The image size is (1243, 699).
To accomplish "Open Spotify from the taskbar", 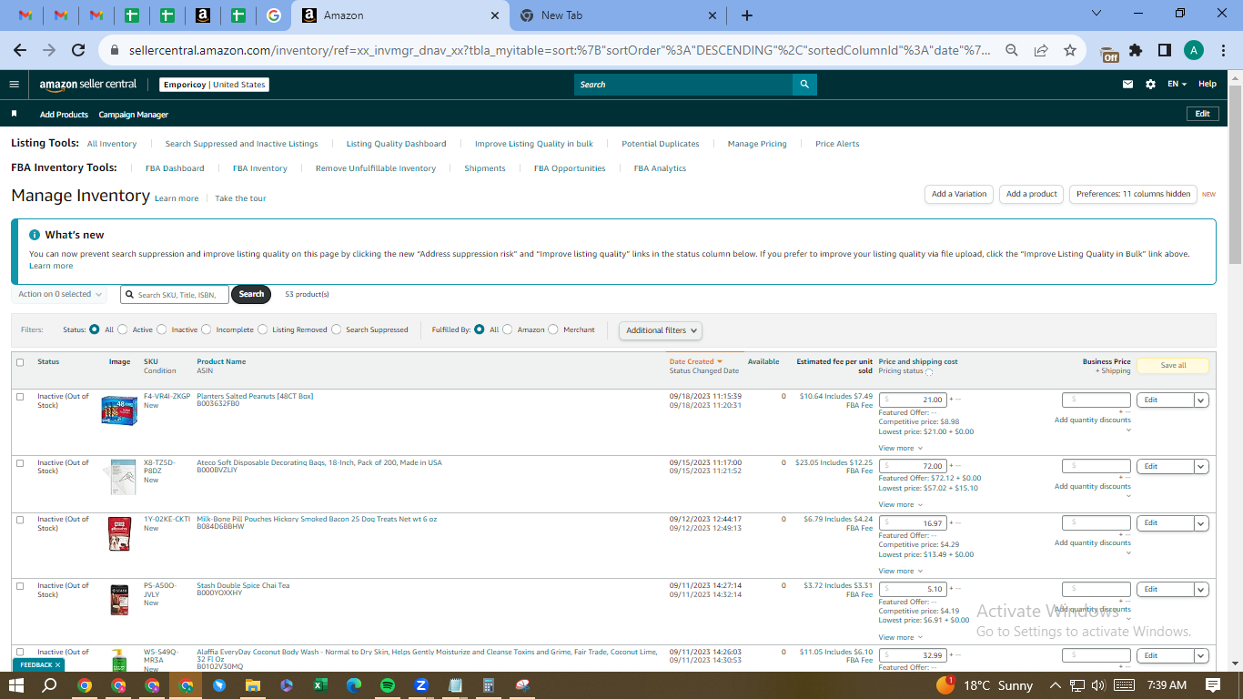I will pos(388,684).
